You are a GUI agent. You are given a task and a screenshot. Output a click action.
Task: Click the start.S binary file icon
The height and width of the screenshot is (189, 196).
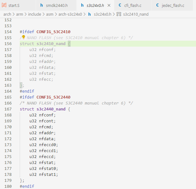click(x=4, y=5)
